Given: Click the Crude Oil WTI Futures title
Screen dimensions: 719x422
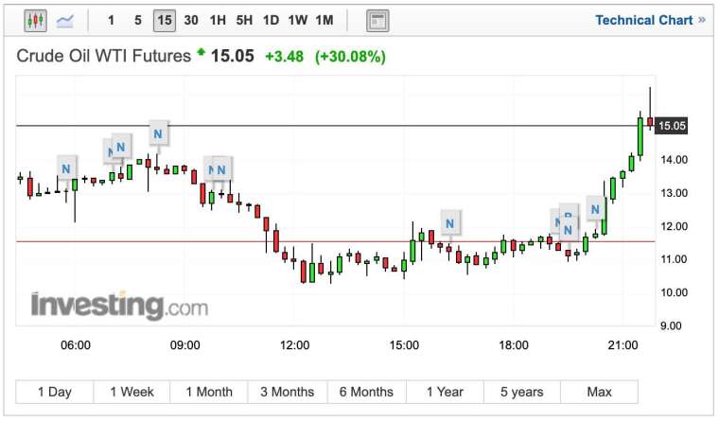Looking at the screenshot, I should 104,56.
